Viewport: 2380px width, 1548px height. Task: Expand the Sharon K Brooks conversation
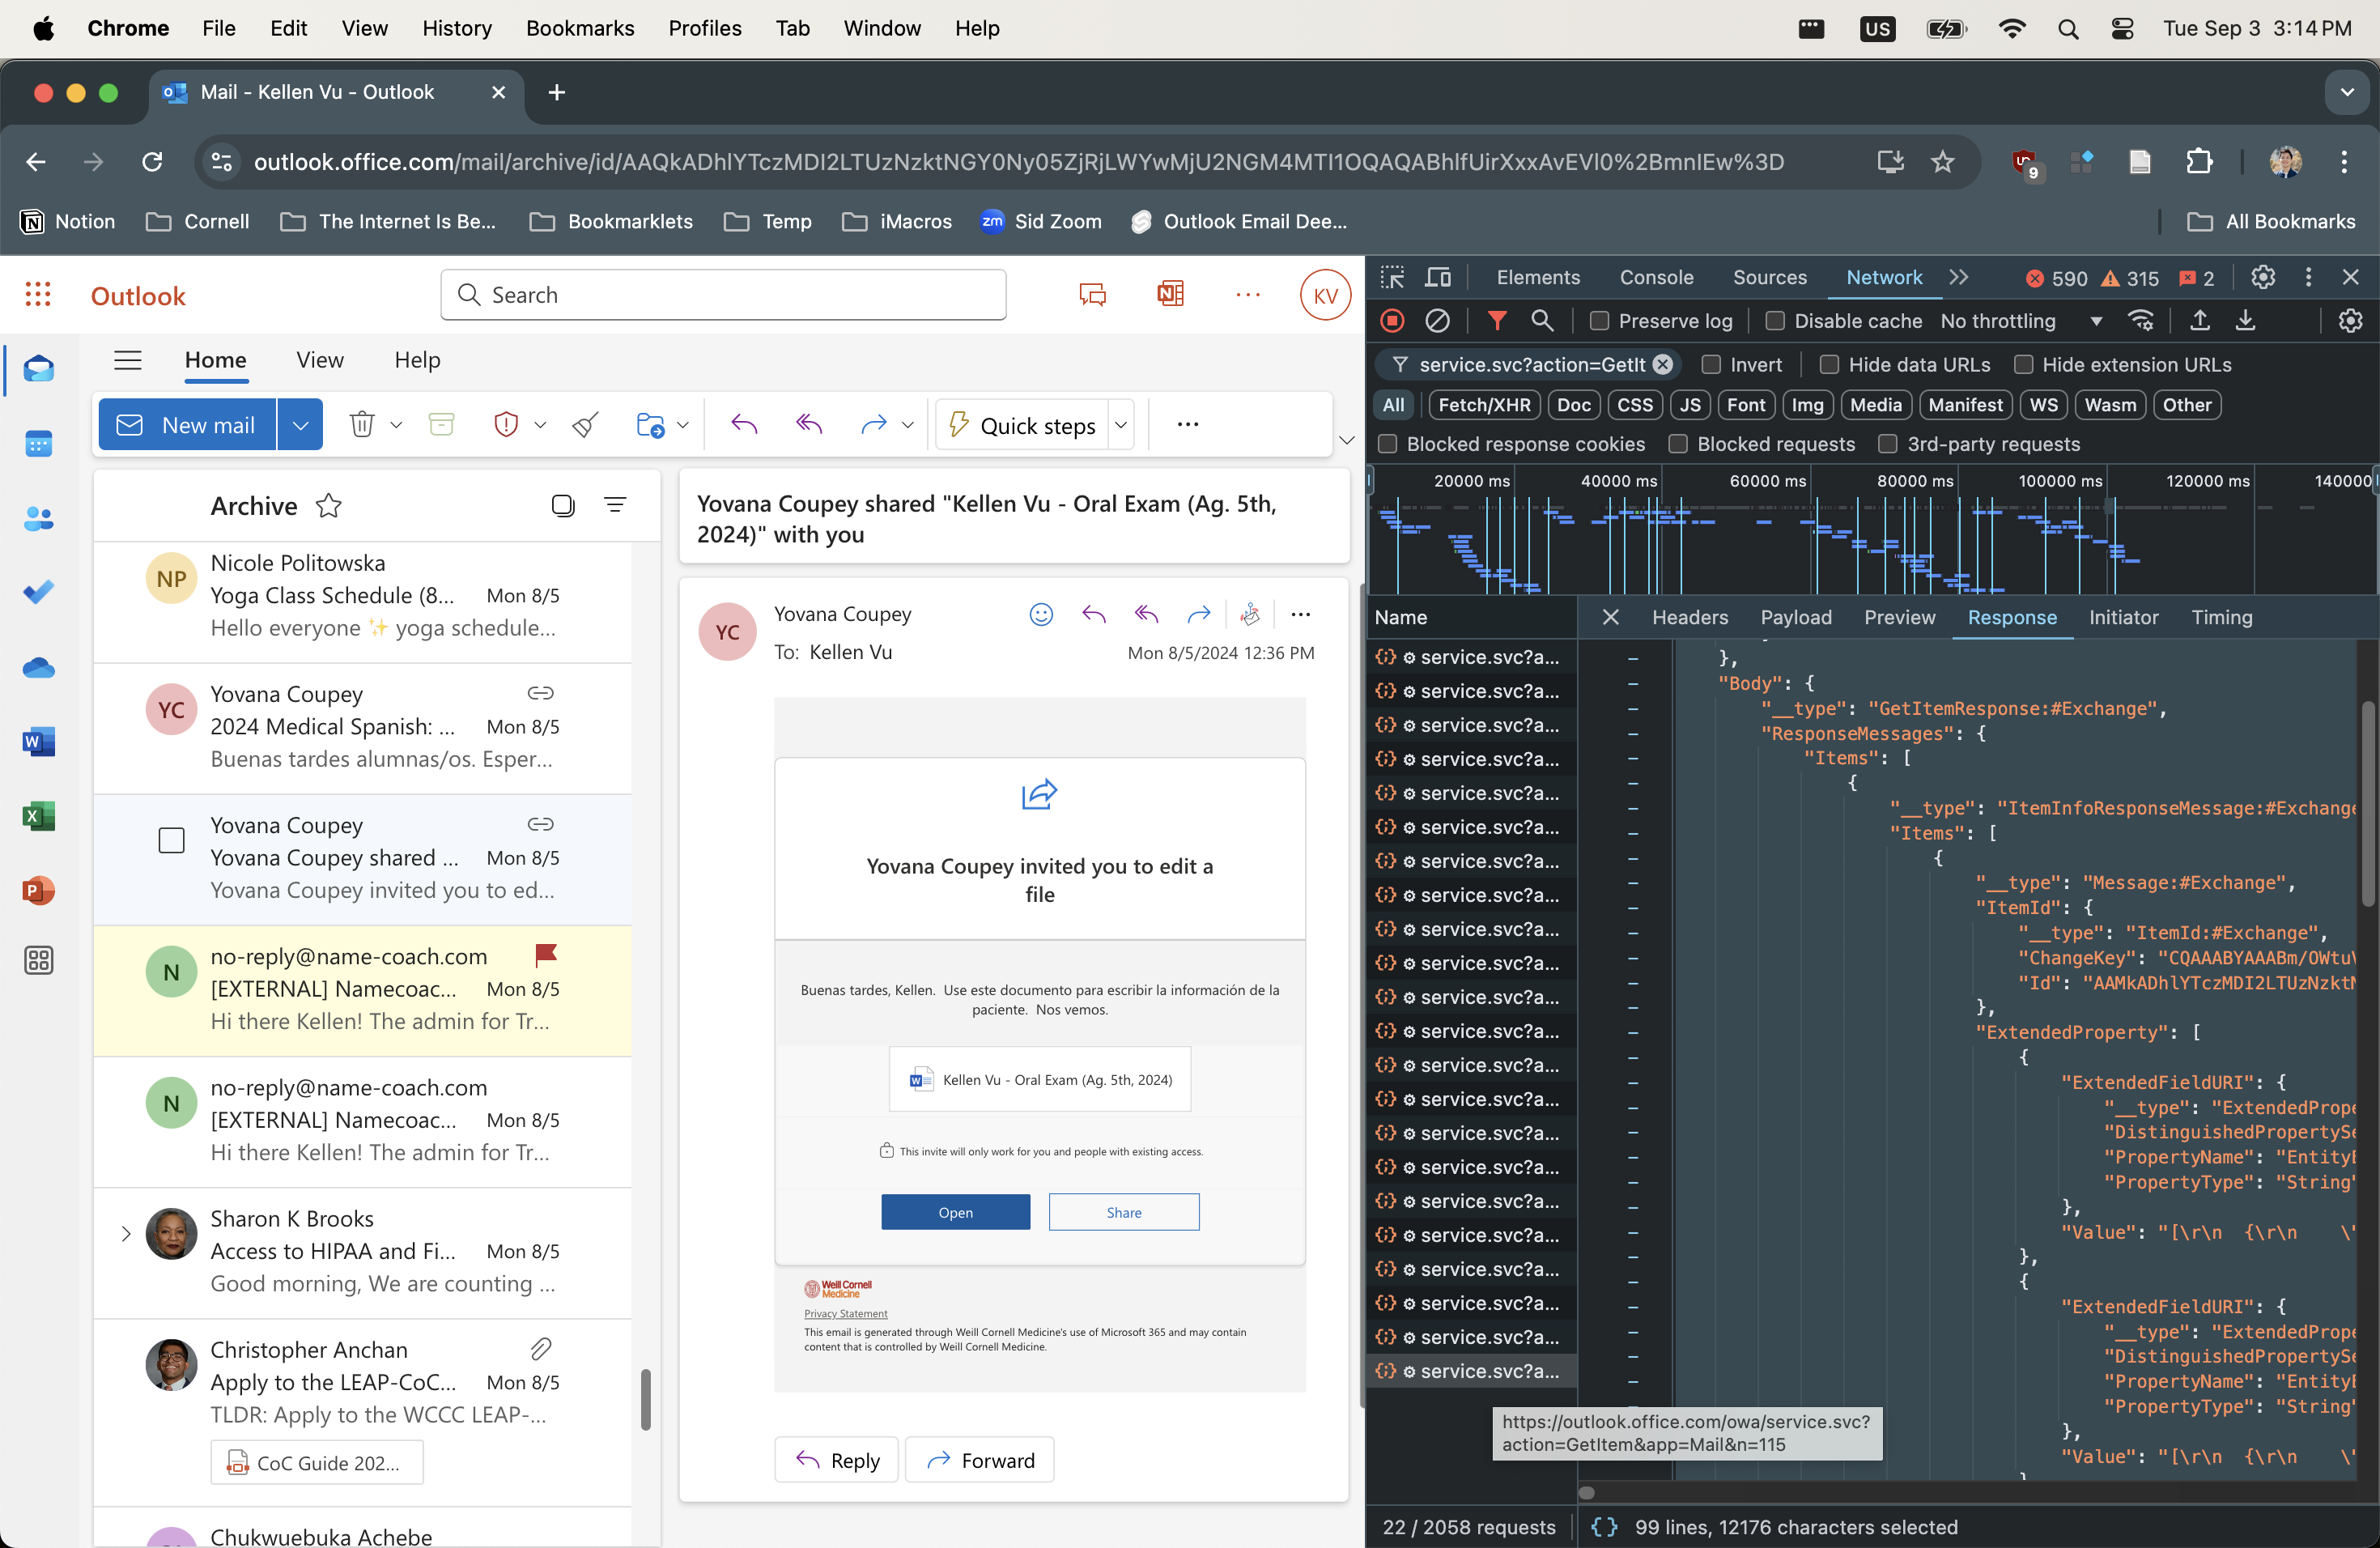click(125, 1234)
